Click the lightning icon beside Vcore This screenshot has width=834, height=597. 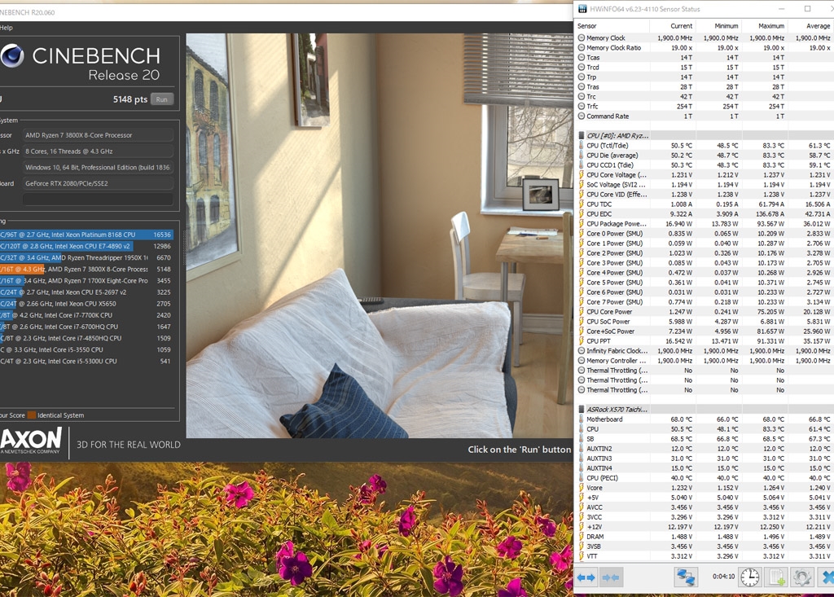tap(582, 487)
